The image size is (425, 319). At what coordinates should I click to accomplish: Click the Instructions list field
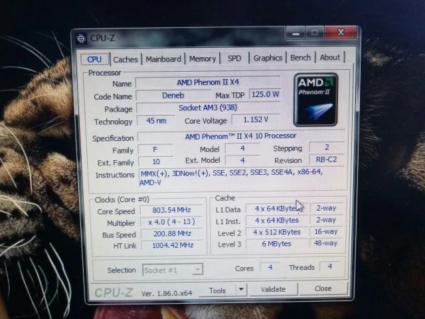(242, 177)
